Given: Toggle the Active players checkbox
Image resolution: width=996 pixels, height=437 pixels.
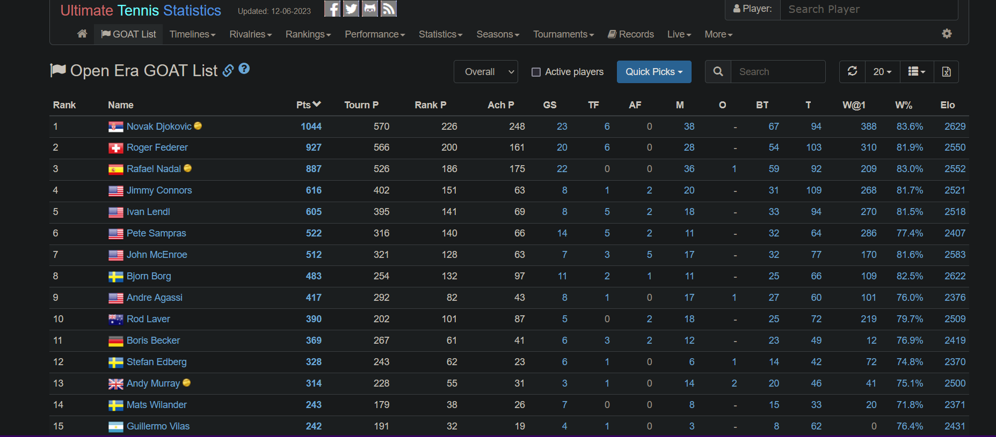Looking at the screenshot, I should tap(536, 72).
